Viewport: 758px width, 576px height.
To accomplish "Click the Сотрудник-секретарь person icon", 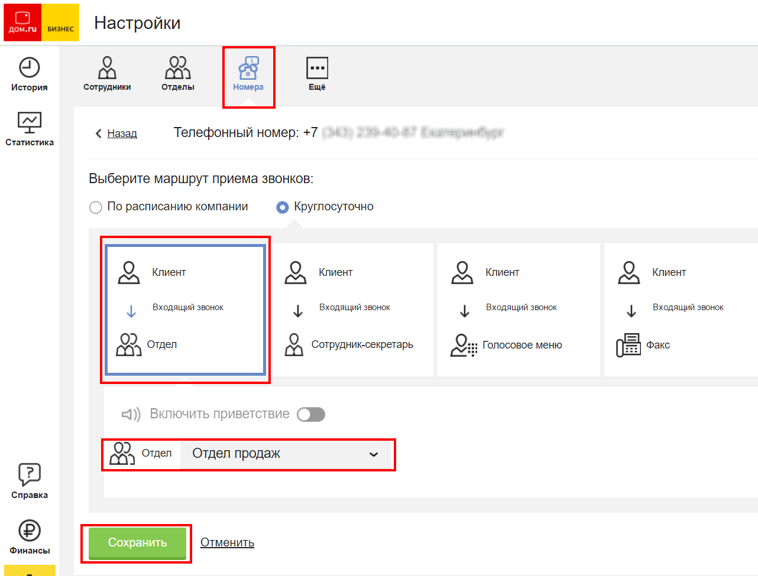I will pos(294,344).
